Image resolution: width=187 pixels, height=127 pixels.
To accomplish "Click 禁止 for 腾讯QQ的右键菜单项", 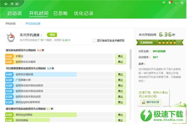I will pos(120,102).
